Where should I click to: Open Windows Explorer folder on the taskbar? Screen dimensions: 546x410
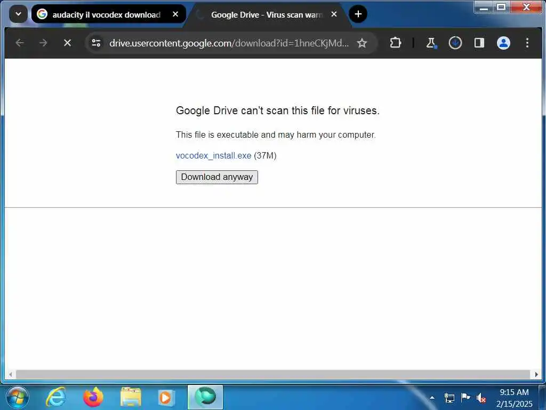click(131, 397)
